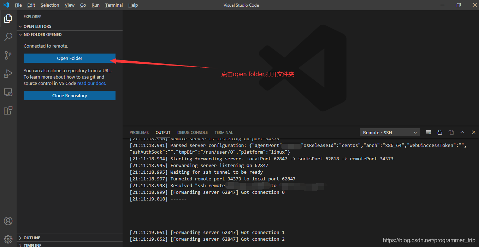
Task: Click the log line 'Forwarding server listening on 62847'
Action: [x=199, y=166]
